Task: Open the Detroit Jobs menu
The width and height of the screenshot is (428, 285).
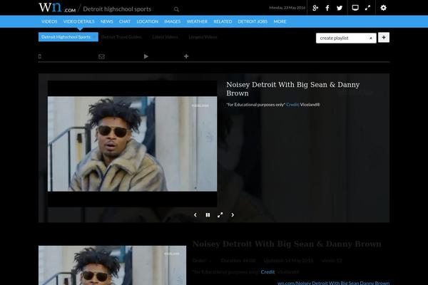Action: click(x=253, y=21)
